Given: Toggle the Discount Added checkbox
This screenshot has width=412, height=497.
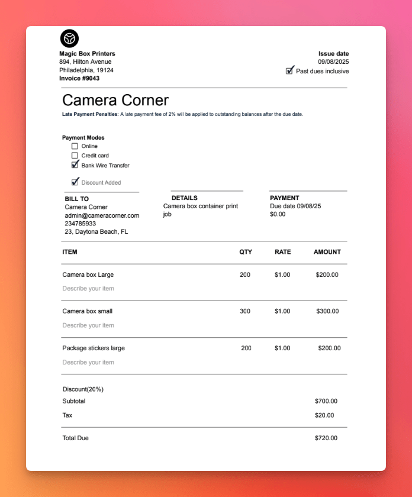Looking at the screenshot, I should [75, 182].
